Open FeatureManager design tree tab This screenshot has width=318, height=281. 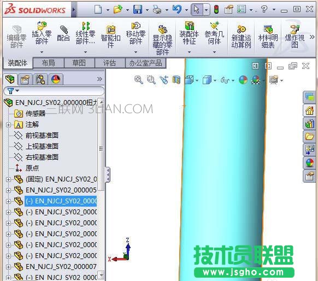click(x=10, y=79)
